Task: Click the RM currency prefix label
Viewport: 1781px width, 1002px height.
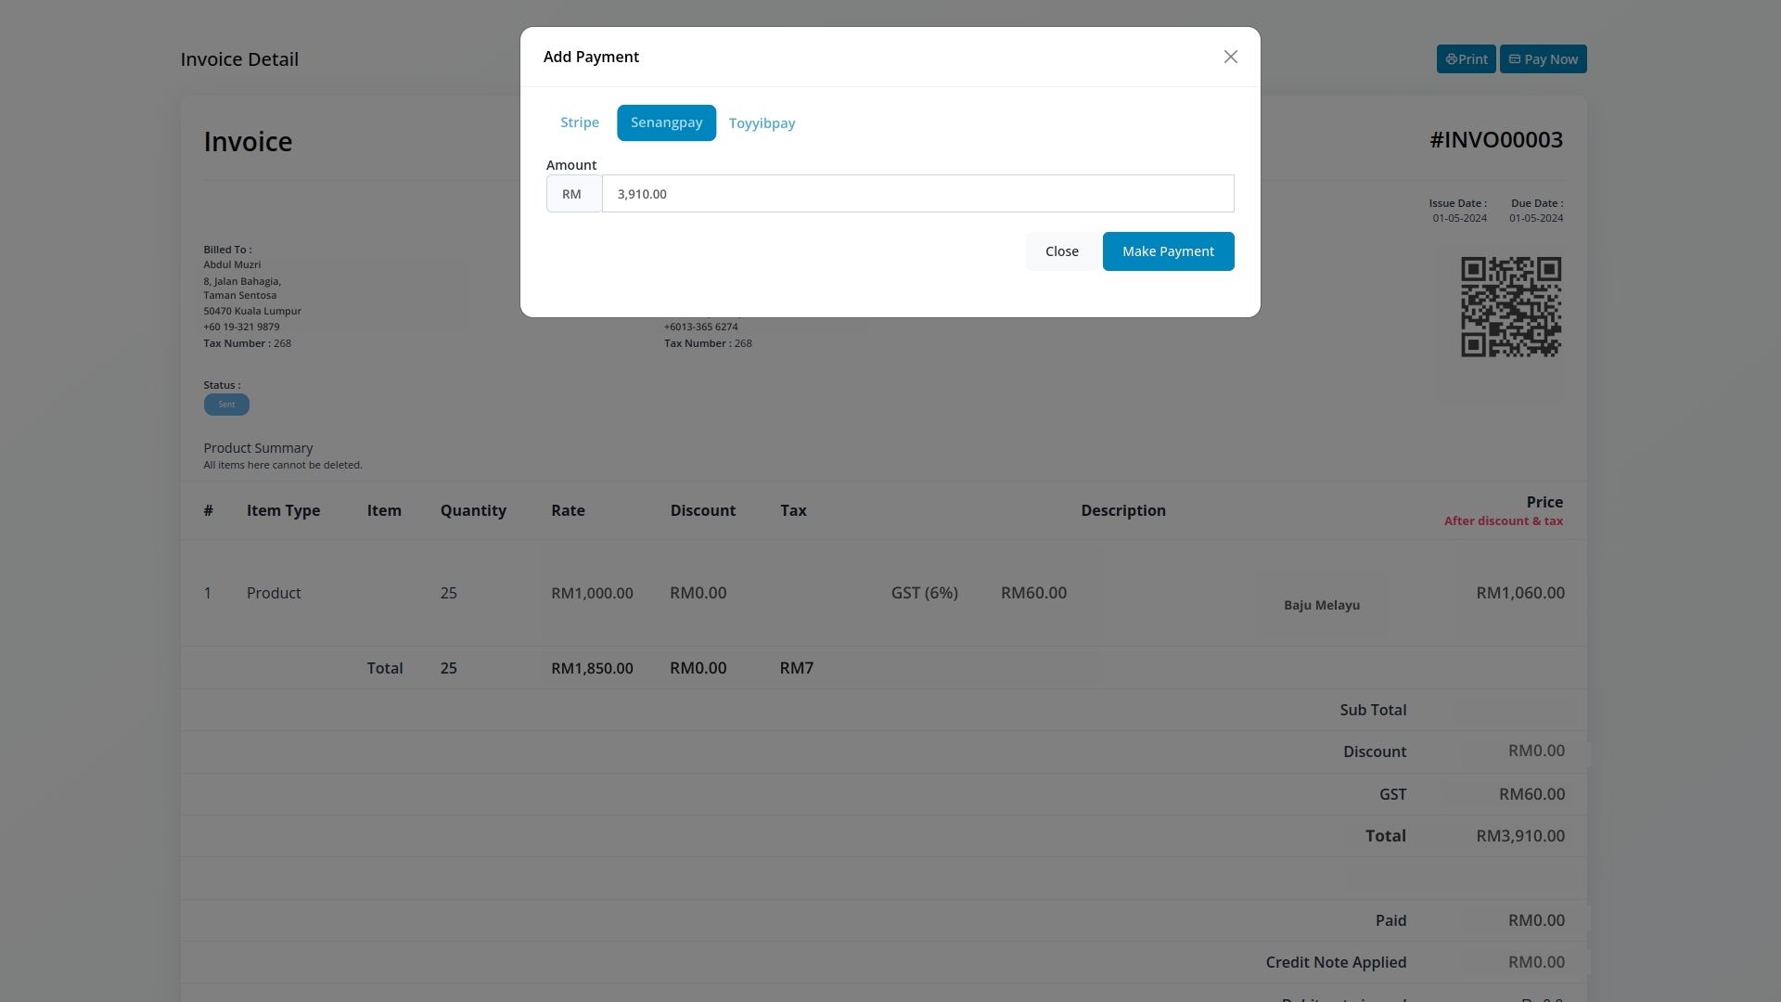Action: [x=572, y=194]
